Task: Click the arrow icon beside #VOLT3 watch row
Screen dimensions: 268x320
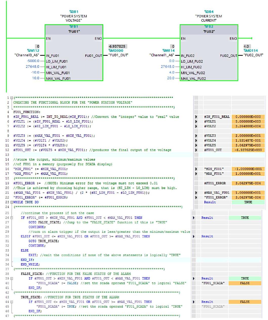Action: coord(196,136)
